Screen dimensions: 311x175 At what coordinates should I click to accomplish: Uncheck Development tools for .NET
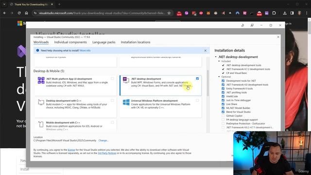pos(223,81)
